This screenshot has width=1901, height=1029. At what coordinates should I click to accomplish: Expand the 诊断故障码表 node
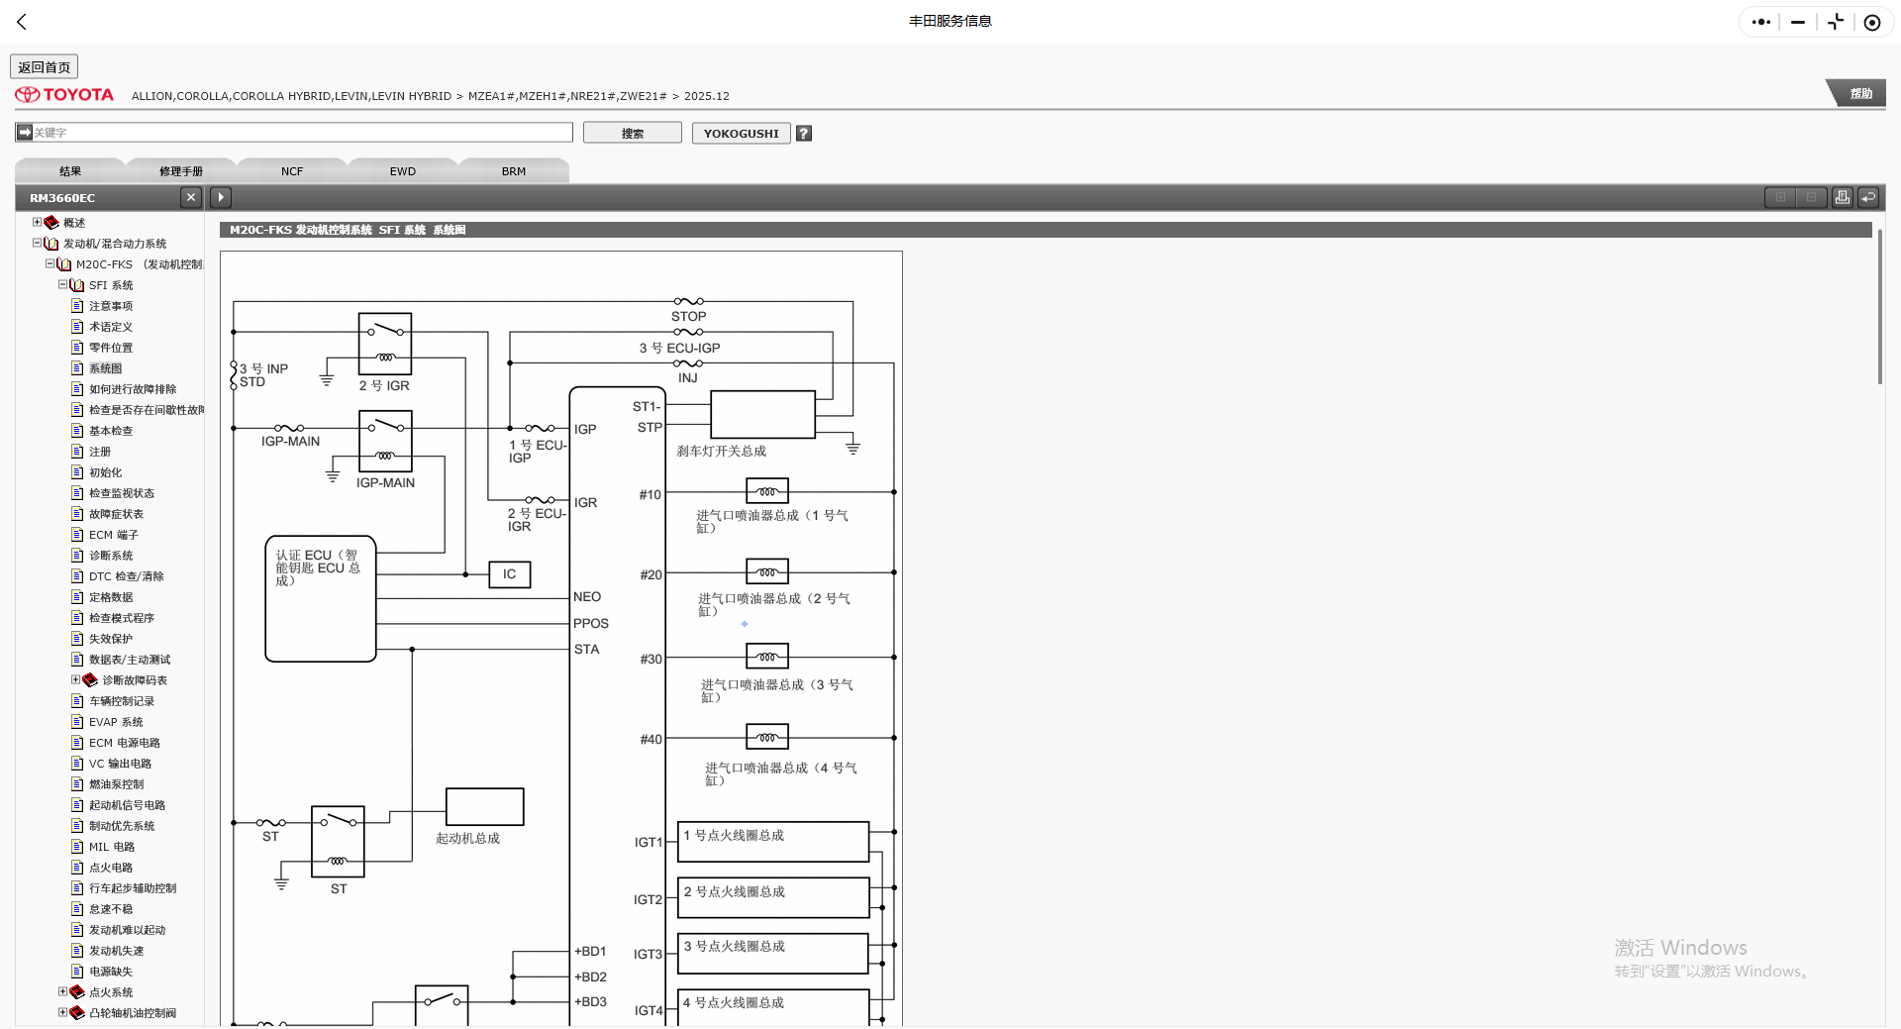pos(75,679)
